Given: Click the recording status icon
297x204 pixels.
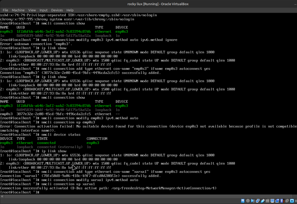Looking at the screenshot, I should click(277, 201).
